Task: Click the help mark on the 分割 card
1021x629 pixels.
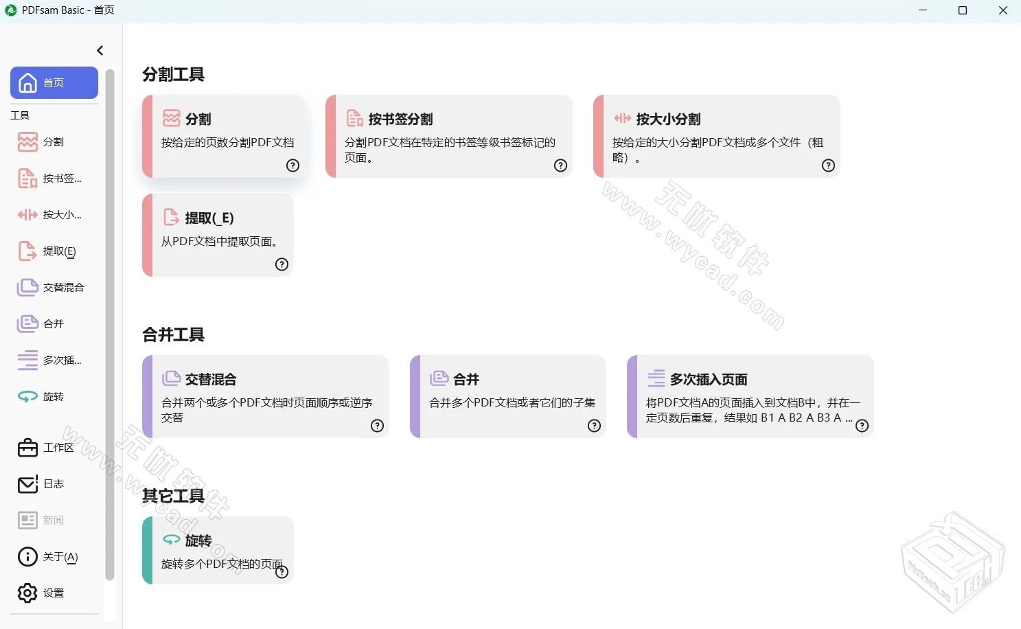Action: pos(293,165)
